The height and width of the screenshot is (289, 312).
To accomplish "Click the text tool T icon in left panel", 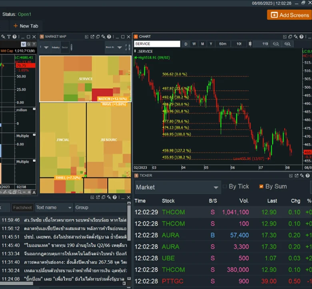I will [x=9, y=37].
